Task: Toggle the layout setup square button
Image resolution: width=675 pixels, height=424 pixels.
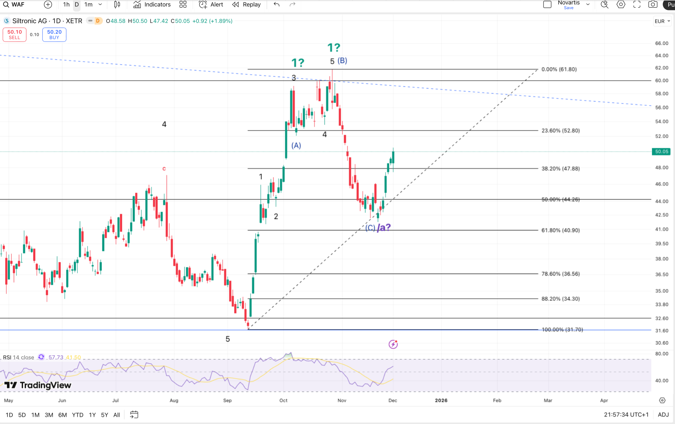Action: [x=547, y=5]
